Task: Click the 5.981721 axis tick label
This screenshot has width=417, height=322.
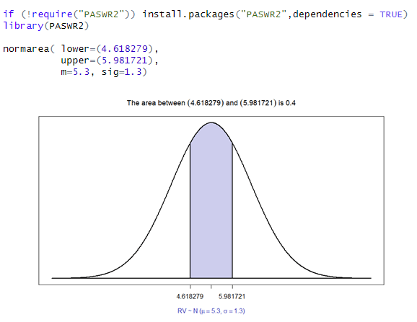Action: pos(232,297)
